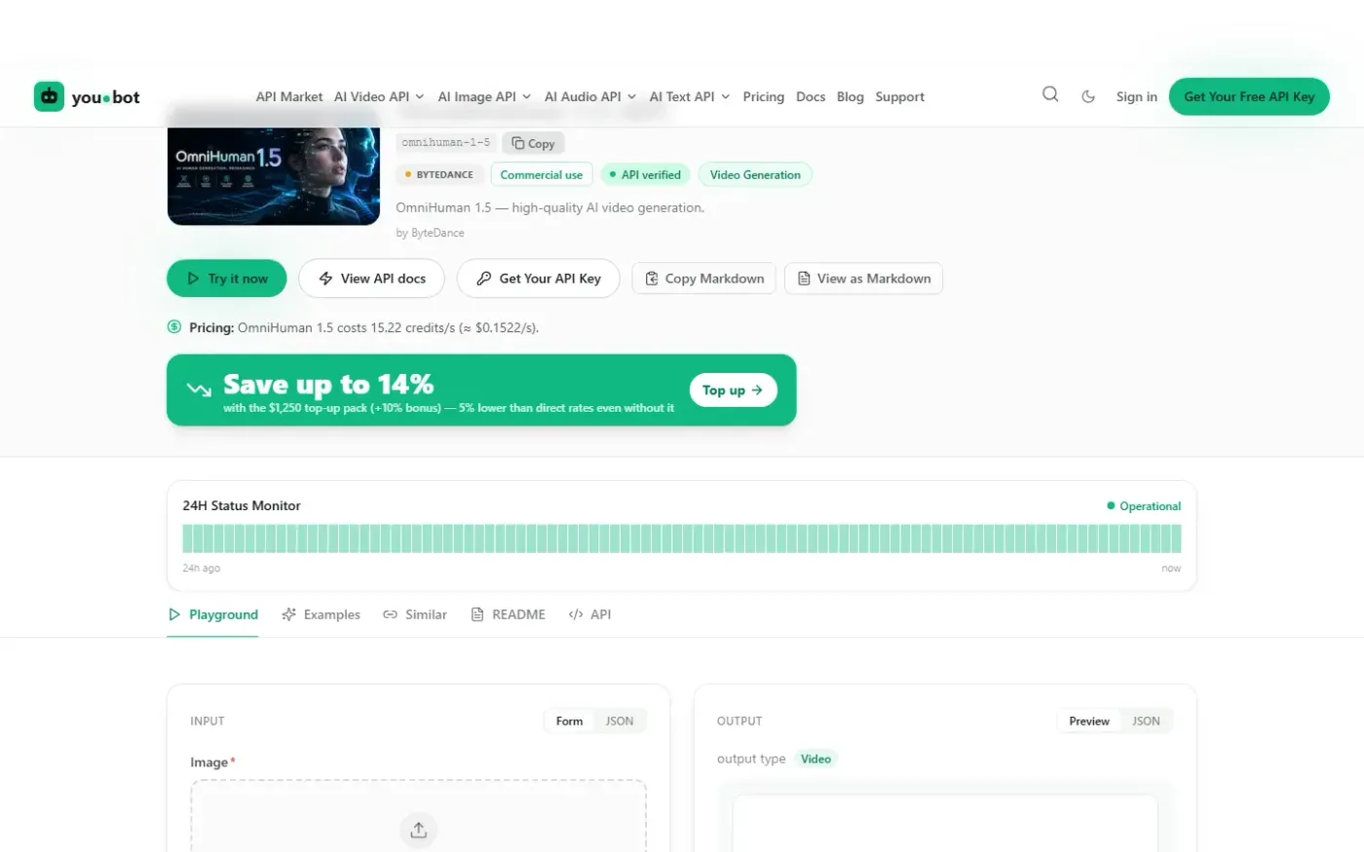Start the Try it now button
This screenshot has width=1364, height=852.
tap(227, 278)
